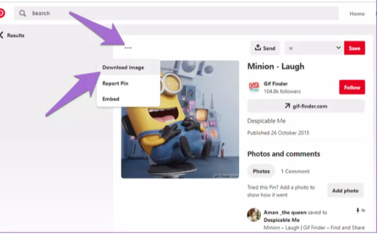Open Gif Finder profile name link

275,84
